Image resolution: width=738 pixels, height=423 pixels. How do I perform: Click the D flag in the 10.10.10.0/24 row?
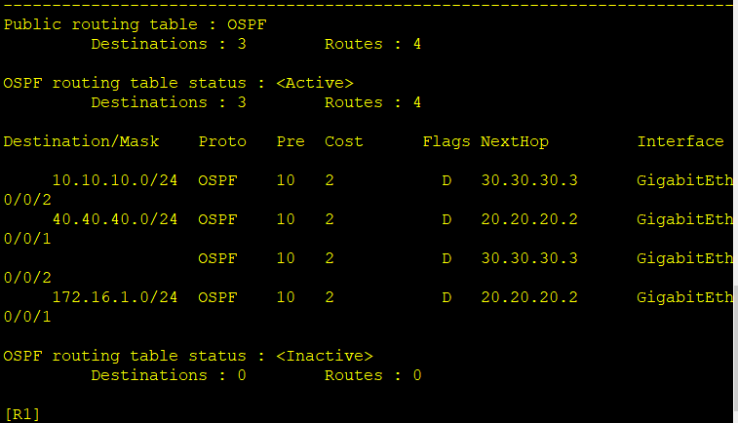click(x=447, y=180)
